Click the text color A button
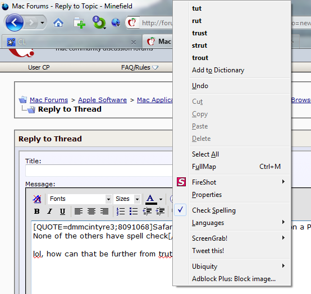 pos(151,199)
